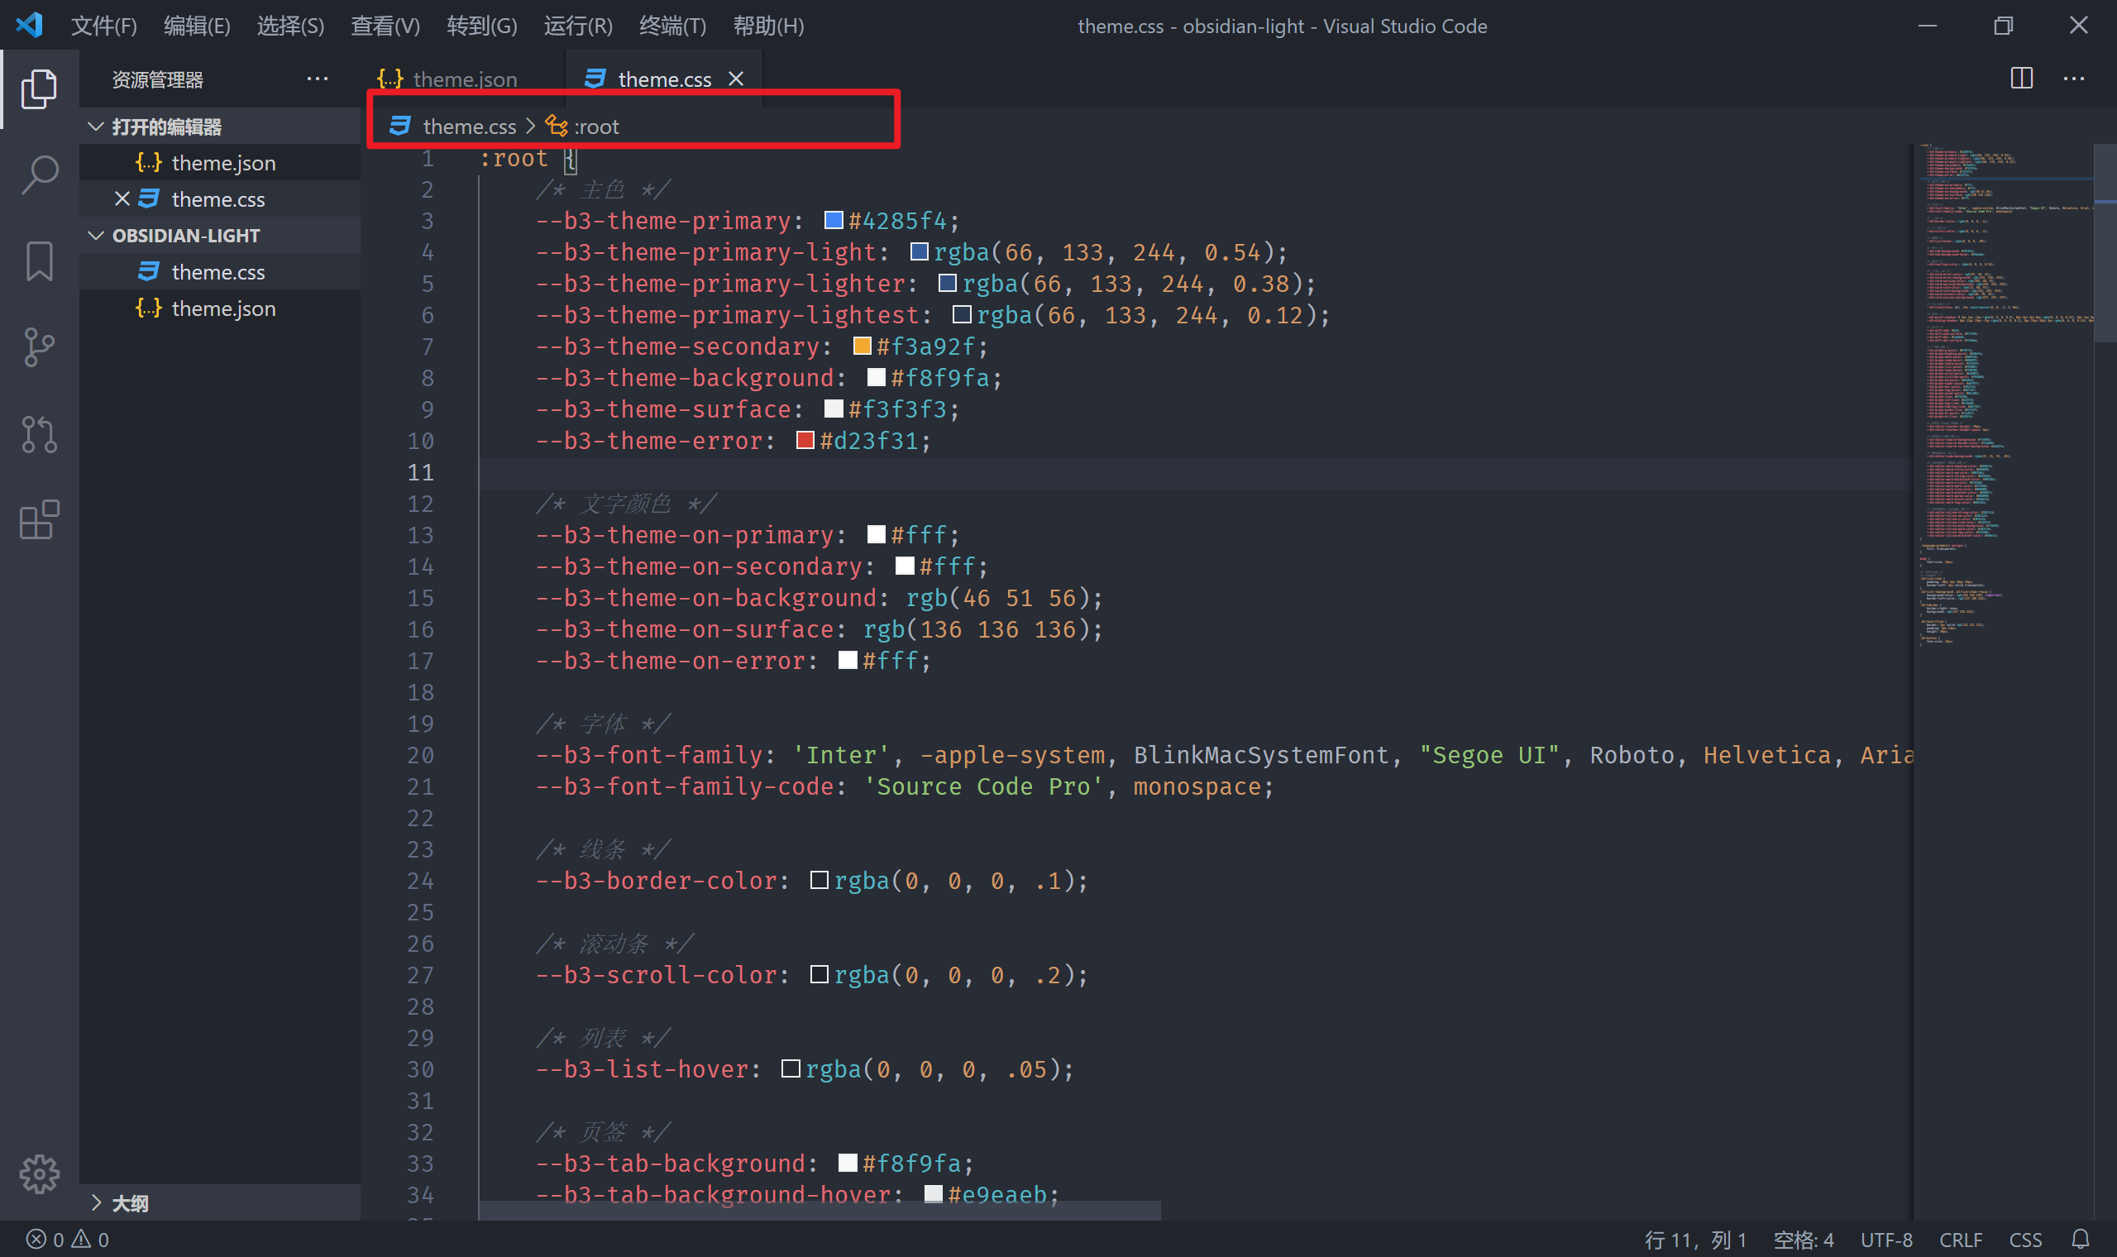Click the Split Editor icon

2021,78
